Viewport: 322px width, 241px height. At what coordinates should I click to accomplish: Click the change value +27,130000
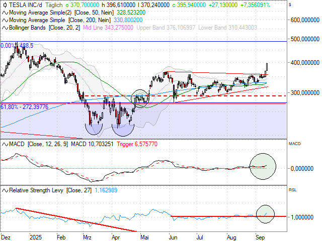coord(223,5)
